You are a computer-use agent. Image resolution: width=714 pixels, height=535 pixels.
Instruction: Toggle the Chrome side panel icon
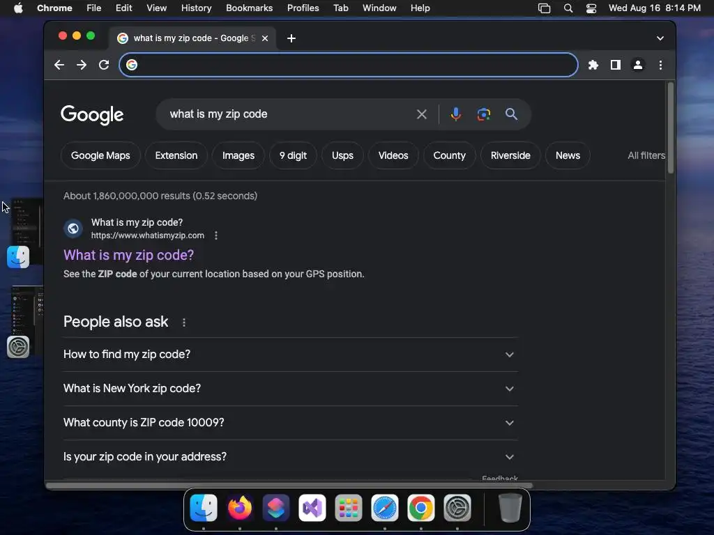coord(615,65)
